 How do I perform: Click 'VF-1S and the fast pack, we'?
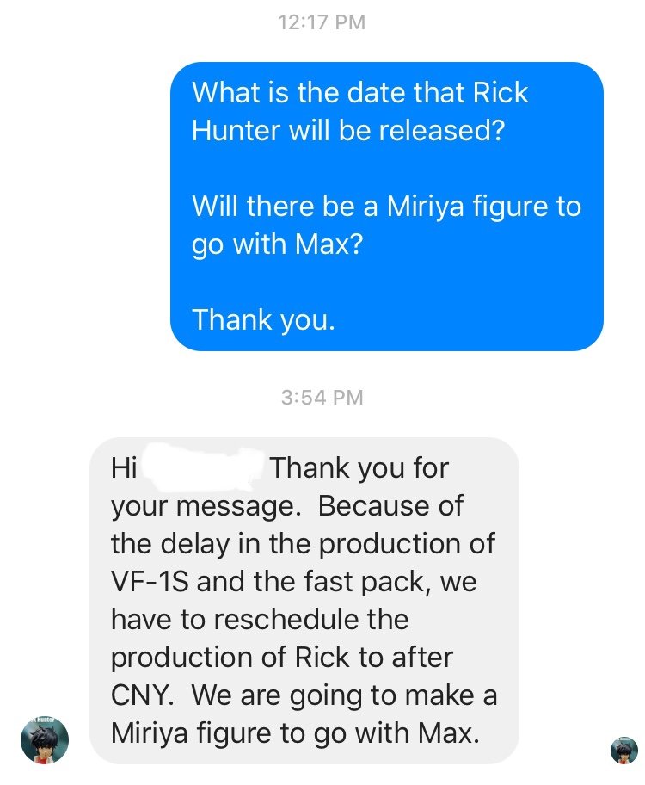tap(294, 582)
